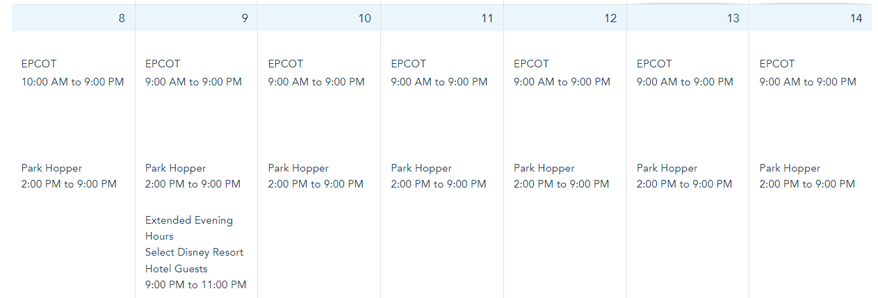Pick day 12 in the calendar row
This screenshot has height=298, width=878.
tap(610, 19)
